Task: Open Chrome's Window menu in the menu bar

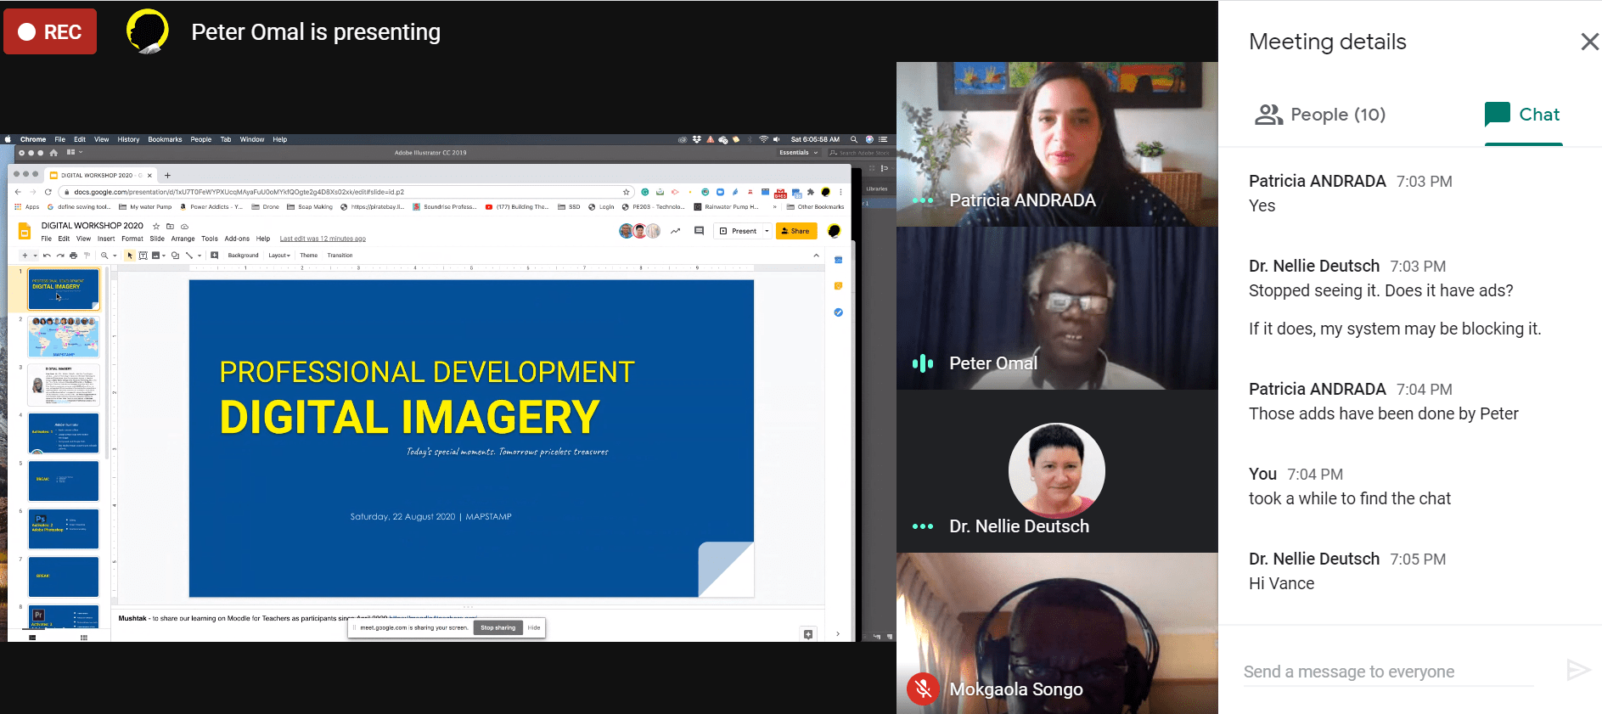Action: tap(252, 139)
